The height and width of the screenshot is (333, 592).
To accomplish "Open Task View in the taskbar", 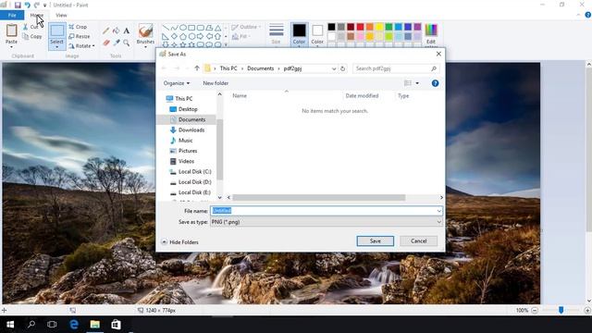I will click(52, 325).
